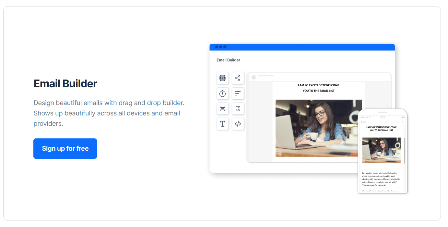448x227 pixels.
Task: Click the right navigation chevron in the phone header
Action: 403,122
